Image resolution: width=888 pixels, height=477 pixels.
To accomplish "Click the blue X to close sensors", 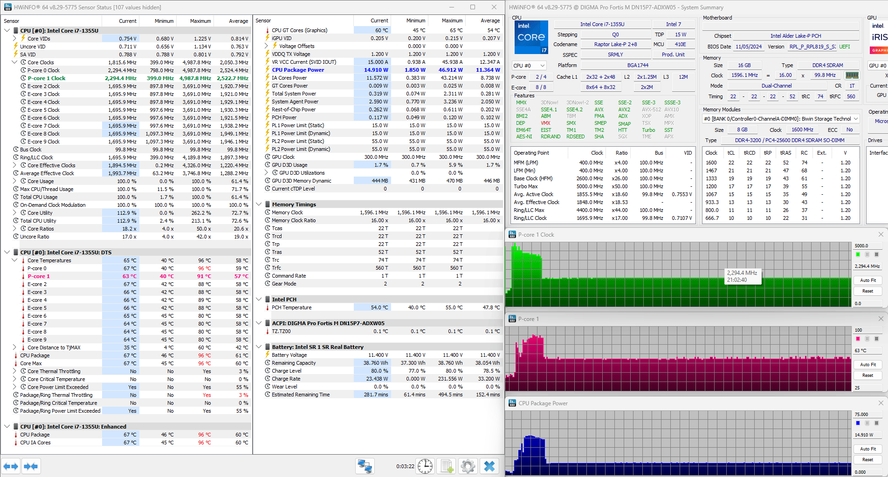I will pos(489,466).
